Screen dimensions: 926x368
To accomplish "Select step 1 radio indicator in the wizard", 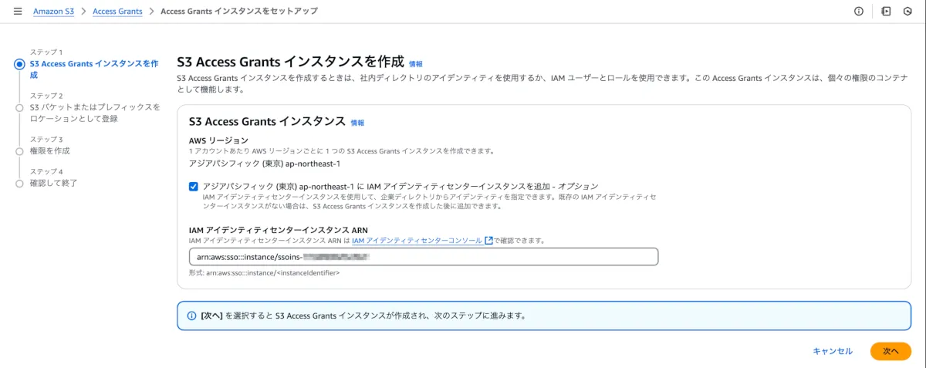I will [x=19, y=64].
